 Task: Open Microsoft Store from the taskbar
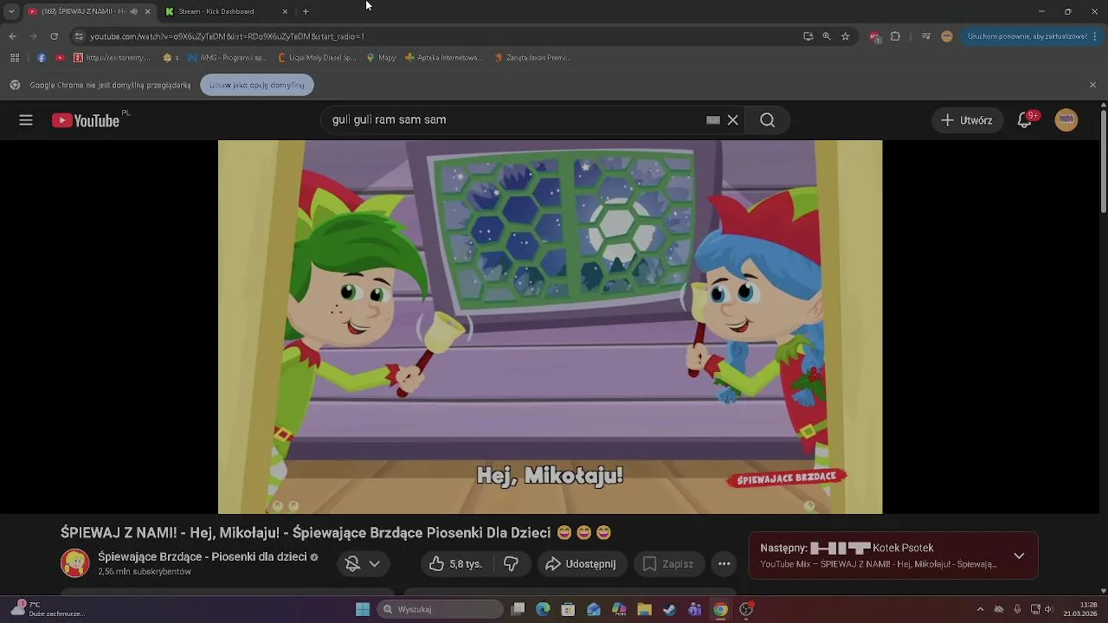click(568, 609)
